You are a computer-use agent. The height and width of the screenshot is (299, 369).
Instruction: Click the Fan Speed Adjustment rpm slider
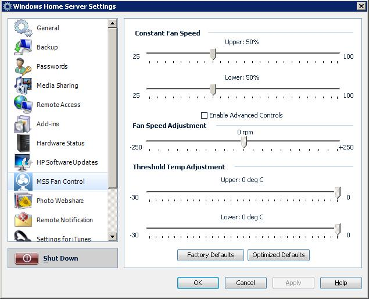[245, 143]
